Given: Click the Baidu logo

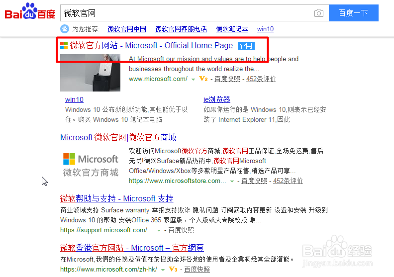Looking at the screenshot, I should [30, 11].
